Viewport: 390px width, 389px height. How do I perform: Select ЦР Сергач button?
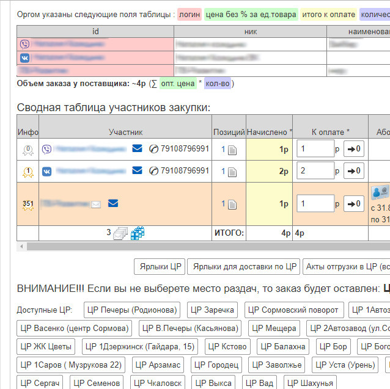tap(40, 382)
